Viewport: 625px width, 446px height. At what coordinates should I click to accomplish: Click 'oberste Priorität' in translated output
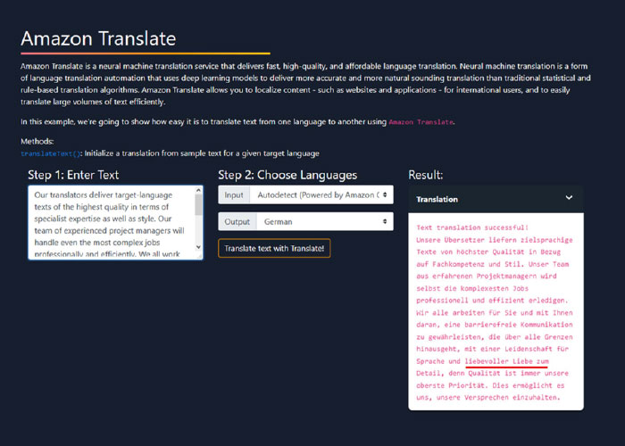[x=452, y=386]
